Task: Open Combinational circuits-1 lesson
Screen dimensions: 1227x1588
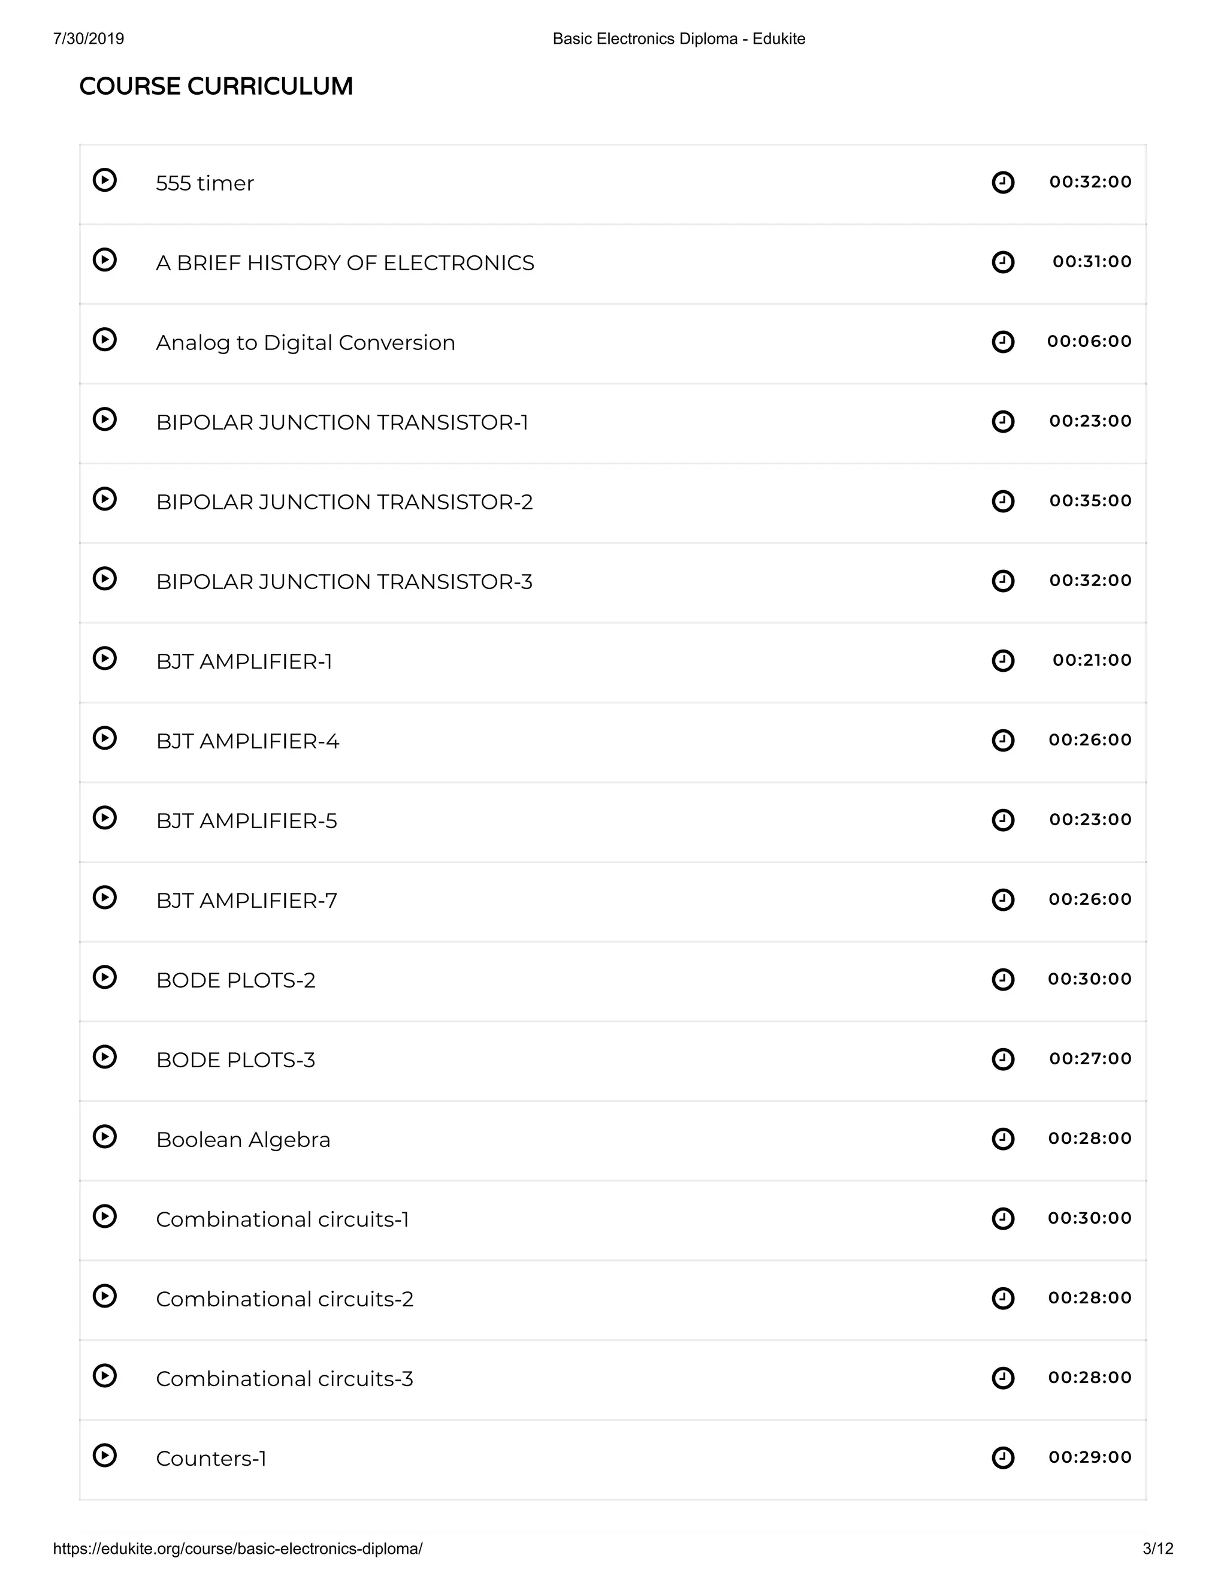Action: (x=282, y=1219)
